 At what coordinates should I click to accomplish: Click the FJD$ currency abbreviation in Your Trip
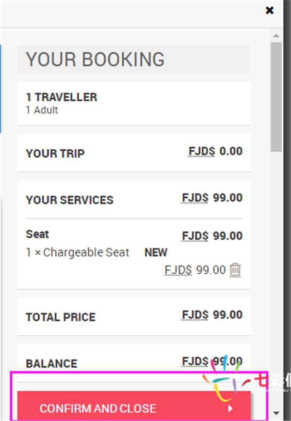coord(202,151)
